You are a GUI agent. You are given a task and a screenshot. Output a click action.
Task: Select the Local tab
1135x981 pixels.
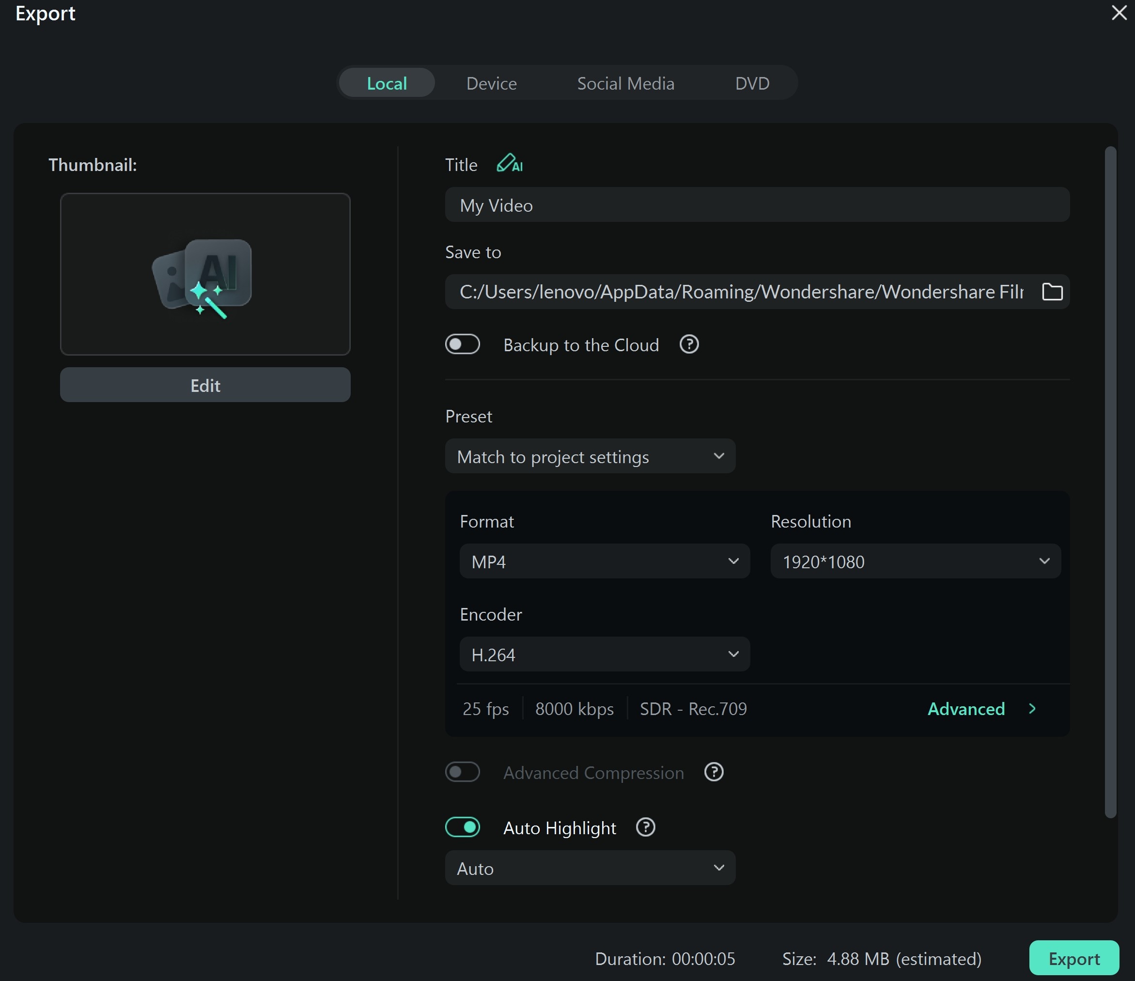(387, 83)
